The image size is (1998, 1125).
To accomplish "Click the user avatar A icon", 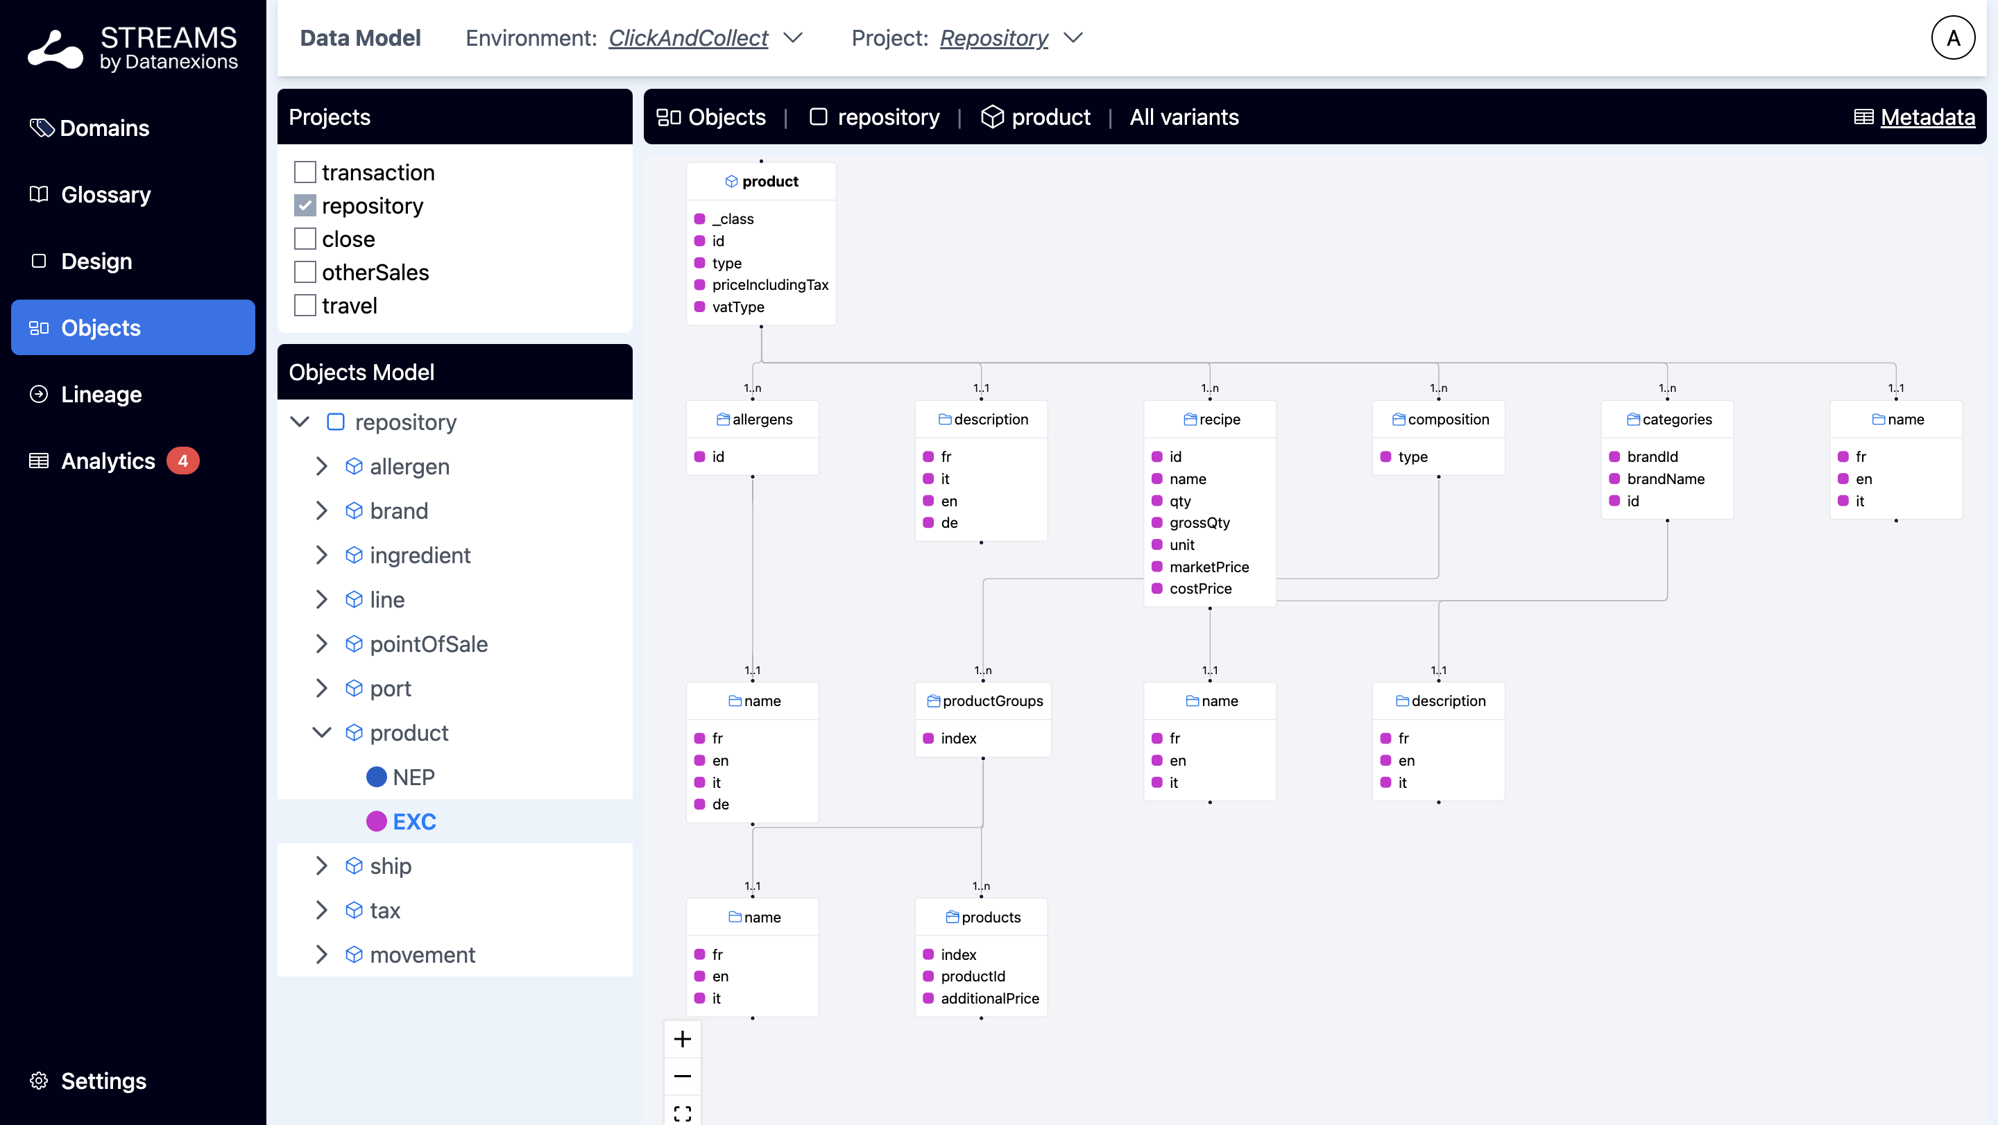I will pyautogui.click(x=1952, y=38).
